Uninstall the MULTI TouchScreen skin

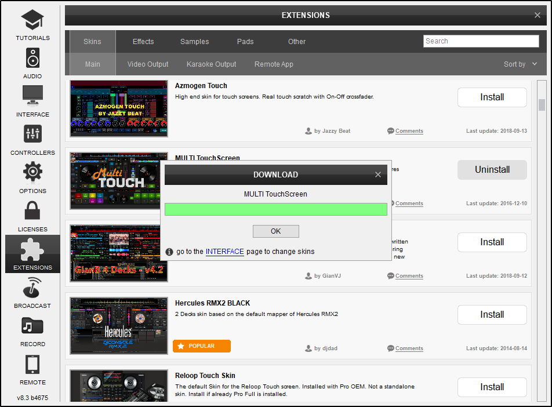point(492,170)
